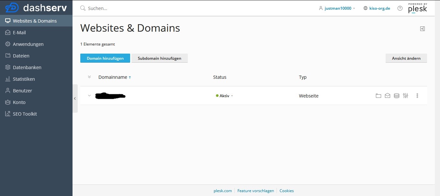Open the domain's file manager folder icon
The width and height of the screenshot is (440, 196).
coord(378,96)
